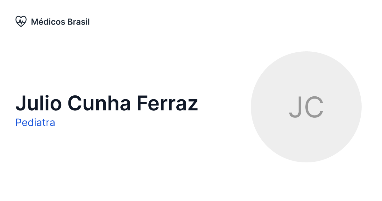Open the Médicos Brasil brand name

(60, 22)
